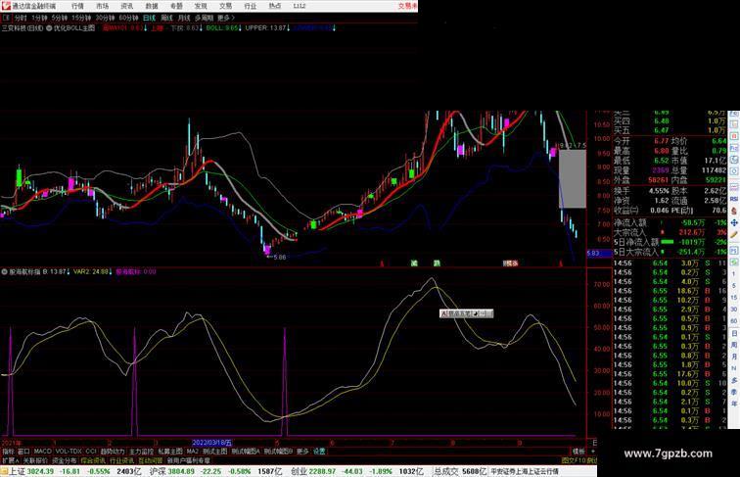Switch chart to 分时 period
Image resolution: width=740 pixels, height=477 pixels.
(21, 18)
